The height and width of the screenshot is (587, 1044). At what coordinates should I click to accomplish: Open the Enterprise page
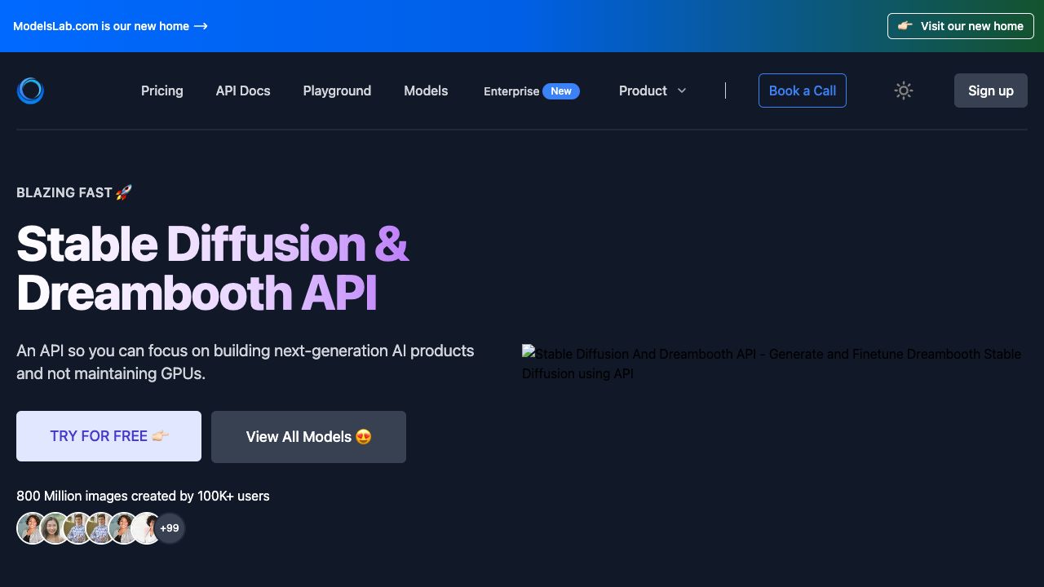click(511, 91)
